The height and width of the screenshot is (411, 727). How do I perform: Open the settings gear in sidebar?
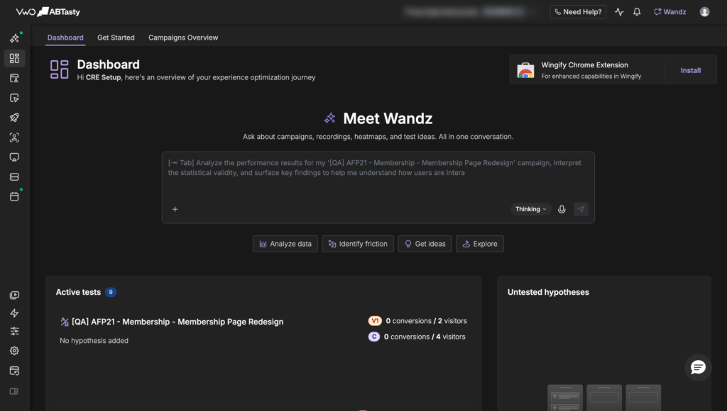pyautogui.click(x=14, y=351)
